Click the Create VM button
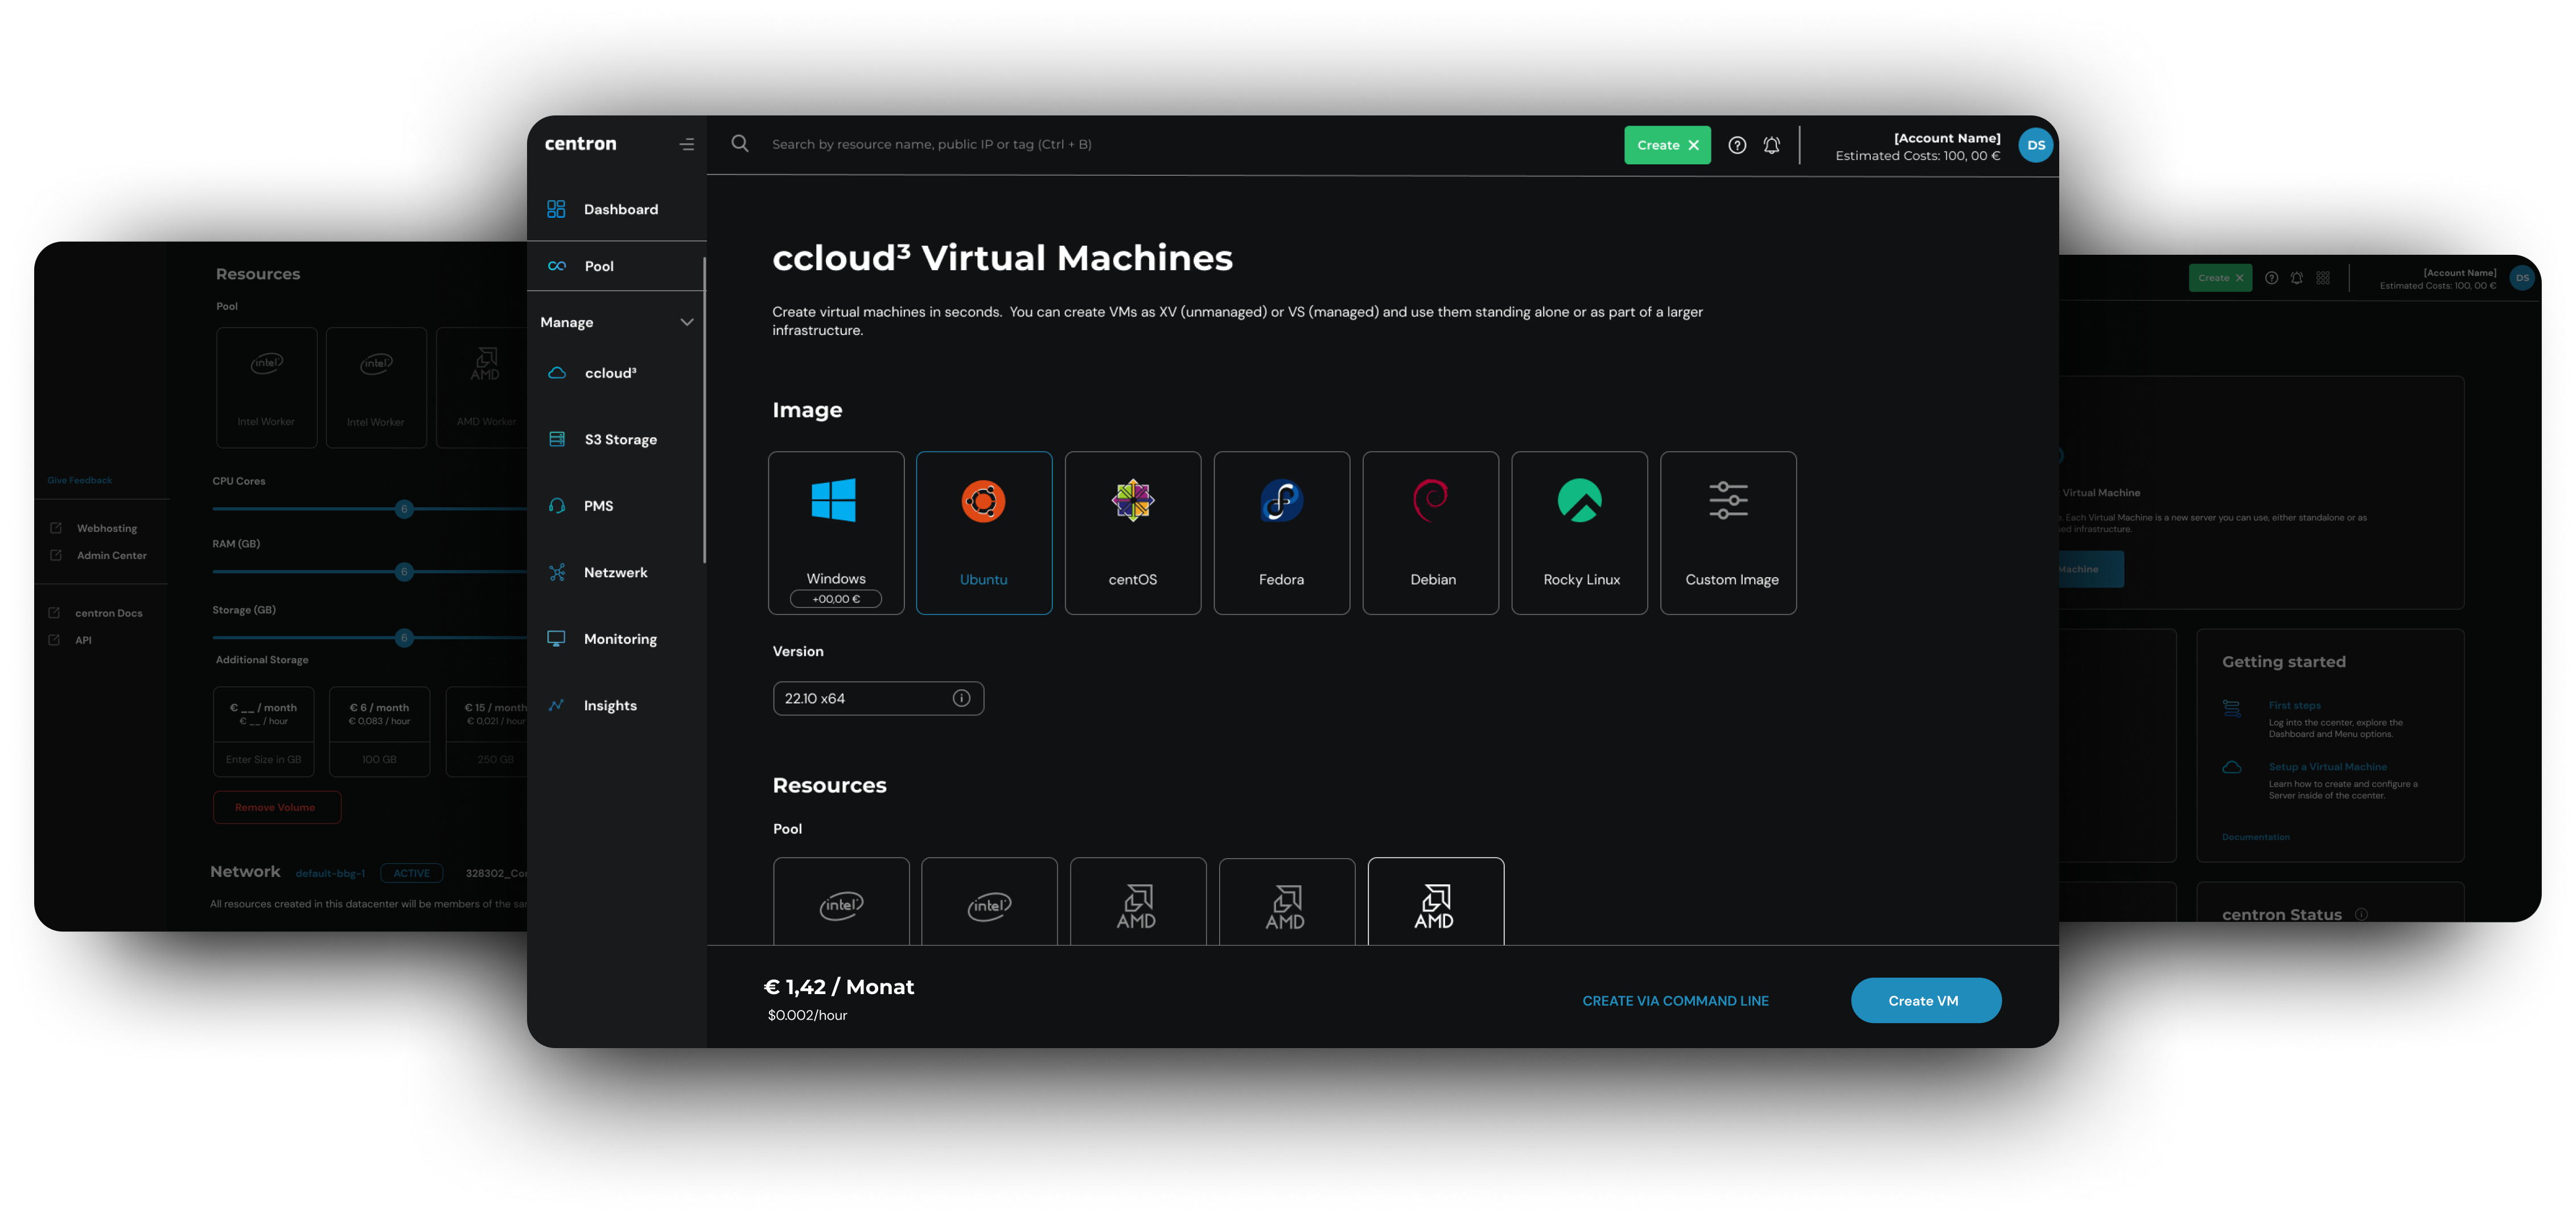The height and width of the screenshot is (1217, 2576). click(x=1926, y=1000)
